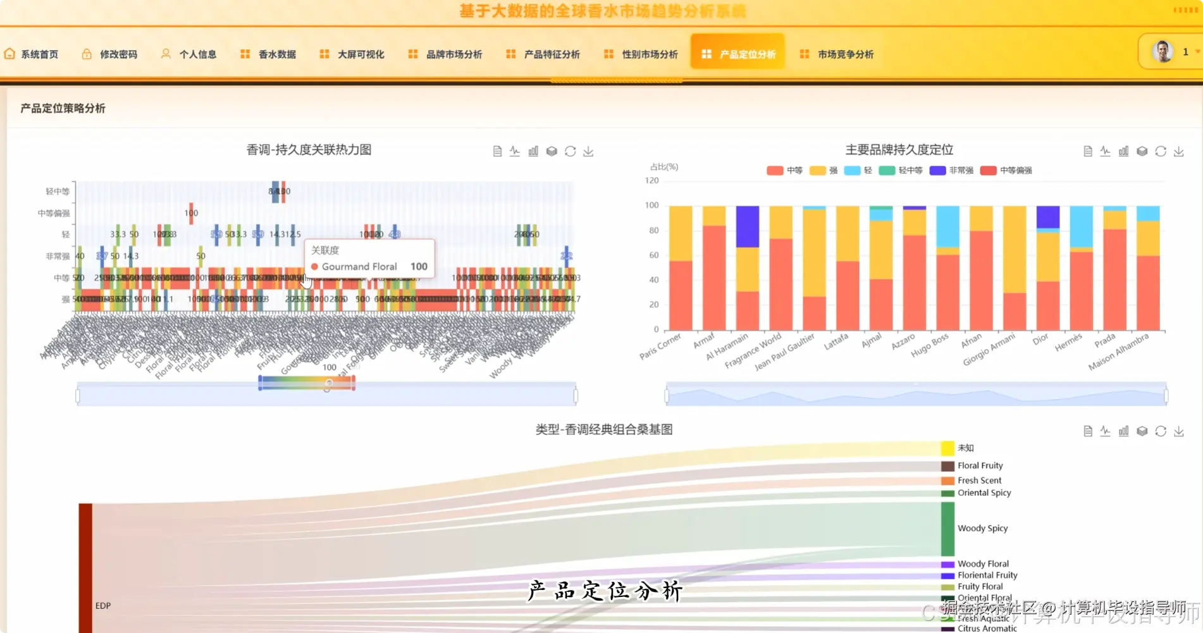Restore the 主要品牌持久度定位 chart

coord(1161,151)
